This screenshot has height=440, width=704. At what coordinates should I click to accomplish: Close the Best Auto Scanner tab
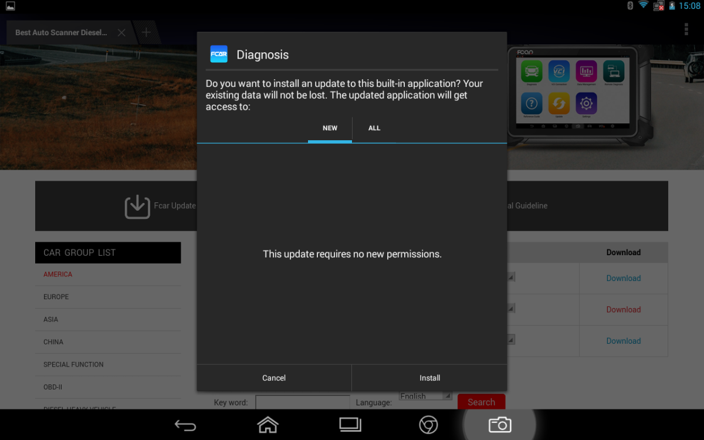[x=121, y=33]
